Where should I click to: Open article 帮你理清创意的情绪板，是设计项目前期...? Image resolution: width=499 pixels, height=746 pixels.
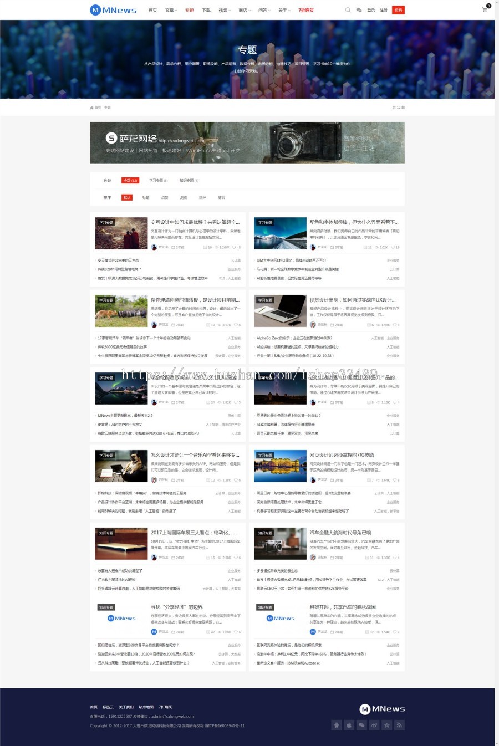pyautogui.click(x=195, y=300)
